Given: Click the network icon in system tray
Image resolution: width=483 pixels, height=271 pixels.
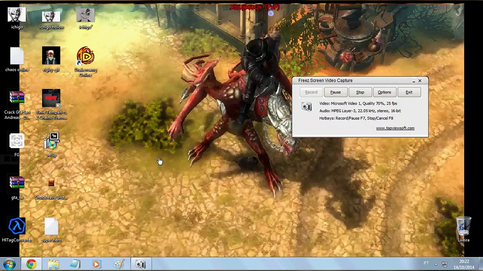Looking at the screenshot, I should click(445, 264).
